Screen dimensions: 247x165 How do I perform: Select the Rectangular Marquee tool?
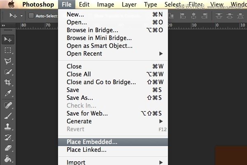point(8,50)
